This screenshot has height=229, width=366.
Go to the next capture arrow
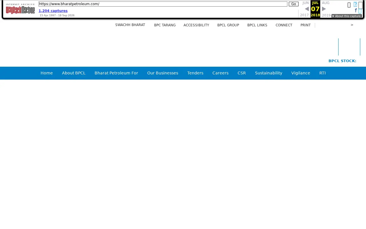click(324, 9)
